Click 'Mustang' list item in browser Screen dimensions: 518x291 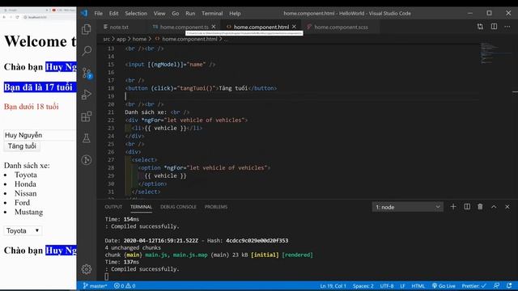tap(29, 212)
